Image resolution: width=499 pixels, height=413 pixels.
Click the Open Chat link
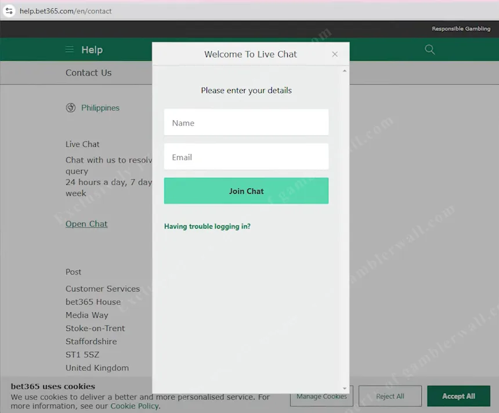tap(86, 224)
